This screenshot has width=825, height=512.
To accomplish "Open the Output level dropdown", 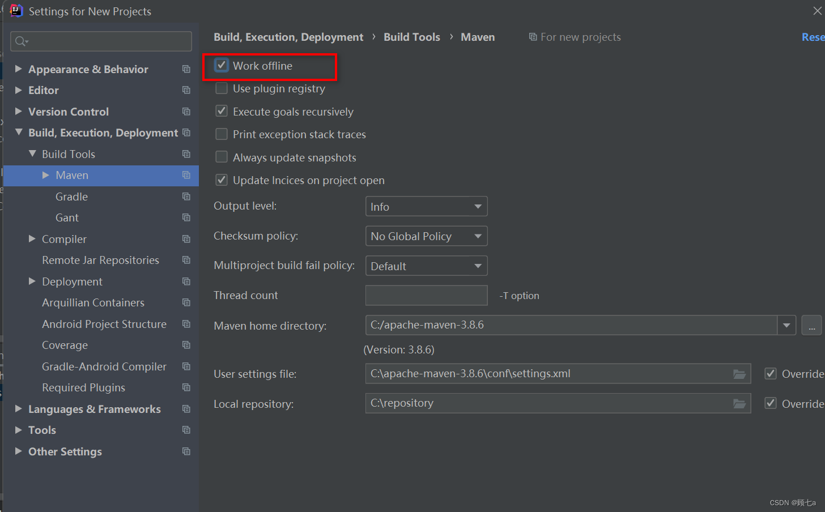I will (426, 206).
